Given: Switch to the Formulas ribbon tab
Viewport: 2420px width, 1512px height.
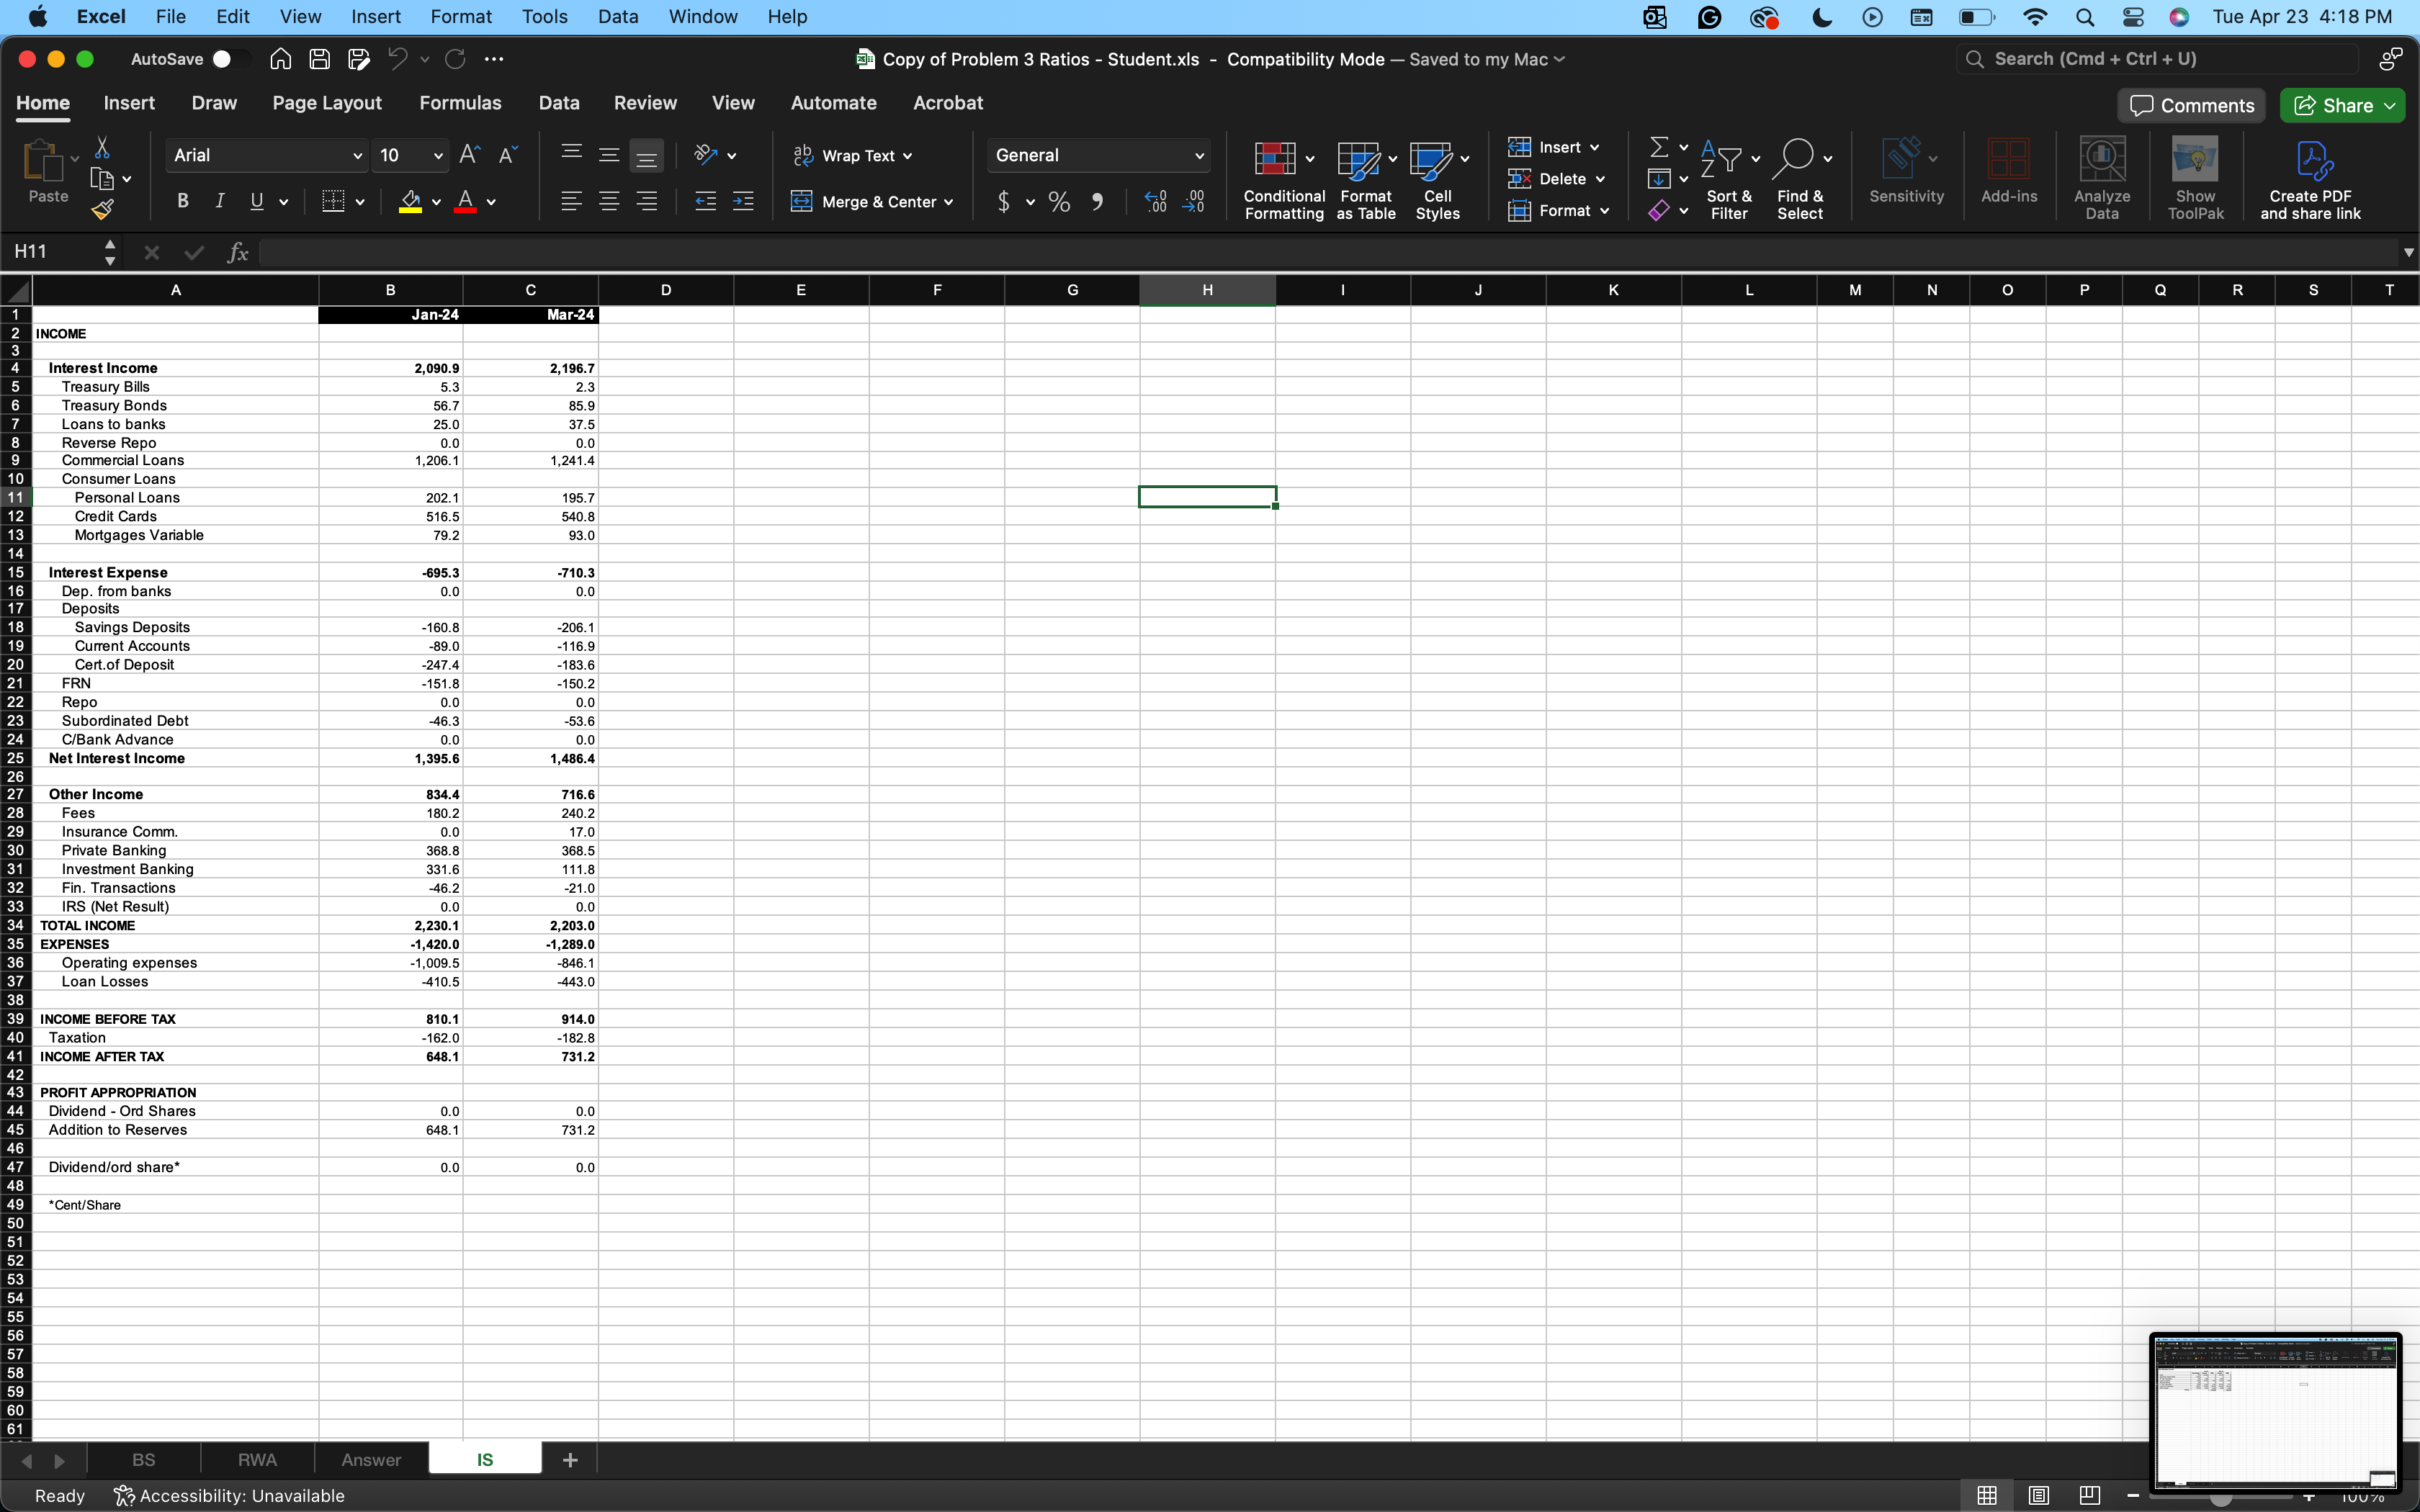Looking at the screenshot, I should pos(460,103).
